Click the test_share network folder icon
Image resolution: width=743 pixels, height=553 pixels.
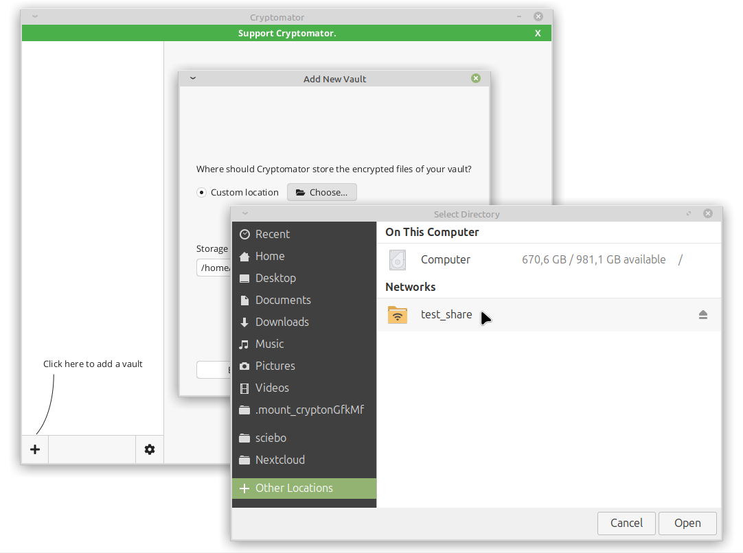[398, 315]
